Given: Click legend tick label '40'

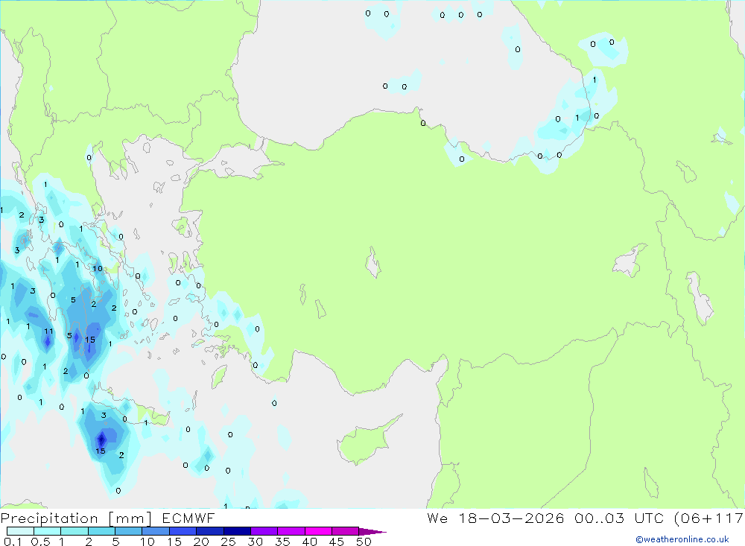Looking at the screenshot, I should pyautogui.click(x=310, y=542).
